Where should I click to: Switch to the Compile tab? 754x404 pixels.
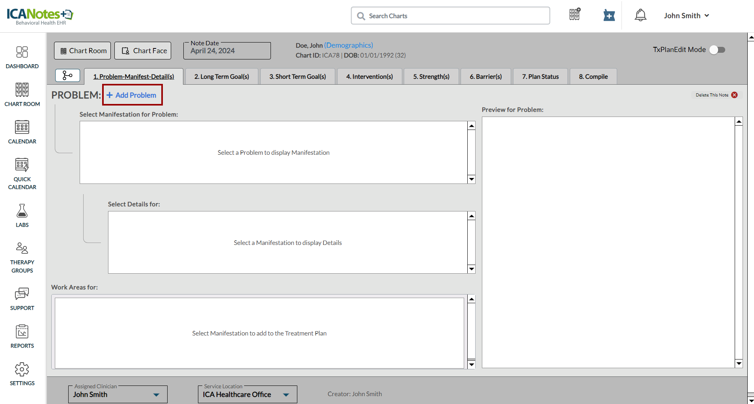coord(593,76)
